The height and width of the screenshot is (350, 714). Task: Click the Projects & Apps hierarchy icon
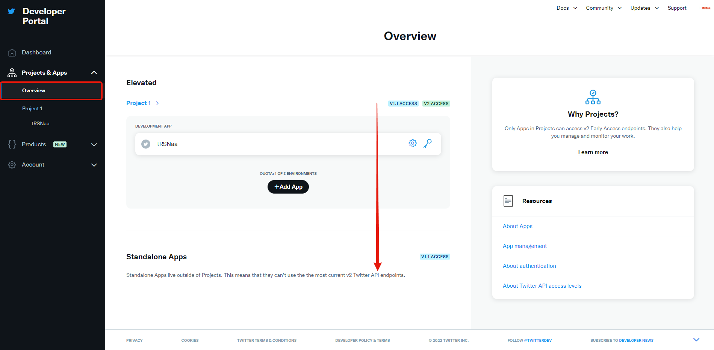point(12,72)
